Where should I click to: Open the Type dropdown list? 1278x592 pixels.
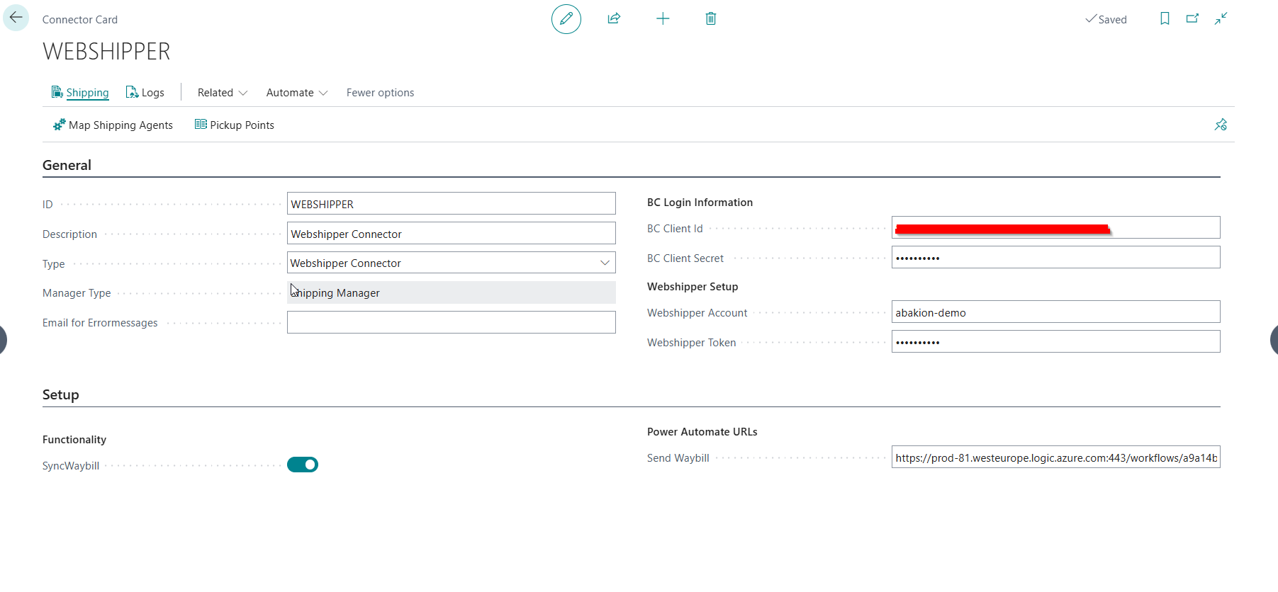click(605, 263)
